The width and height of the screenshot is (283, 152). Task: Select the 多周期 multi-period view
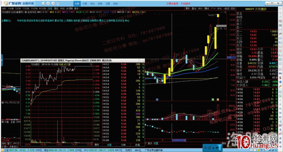(69, 9)
